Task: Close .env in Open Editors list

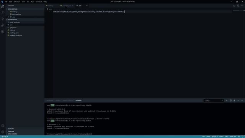Action: [9, 17]
